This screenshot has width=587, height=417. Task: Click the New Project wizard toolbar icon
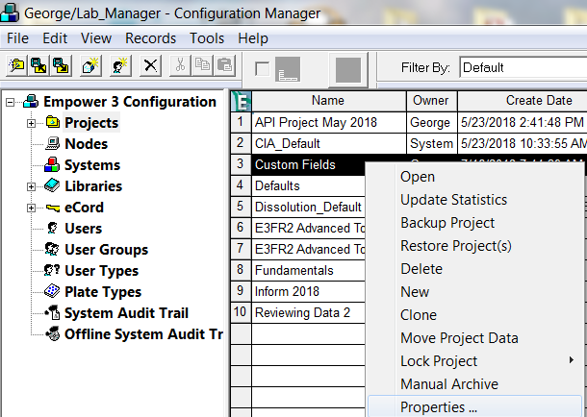16,66
